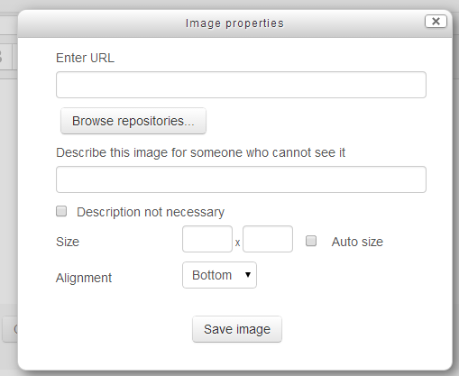The width and height of the screenshot is (459, 376).
Task: Click the Alignment label
Action: (x=84, y=278)
